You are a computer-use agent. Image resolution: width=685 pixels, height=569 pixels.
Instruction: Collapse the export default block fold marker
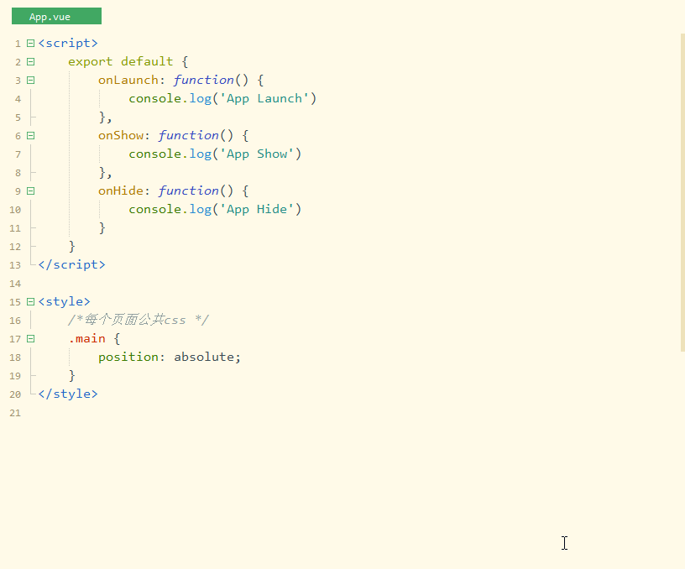tap(31, 61)
